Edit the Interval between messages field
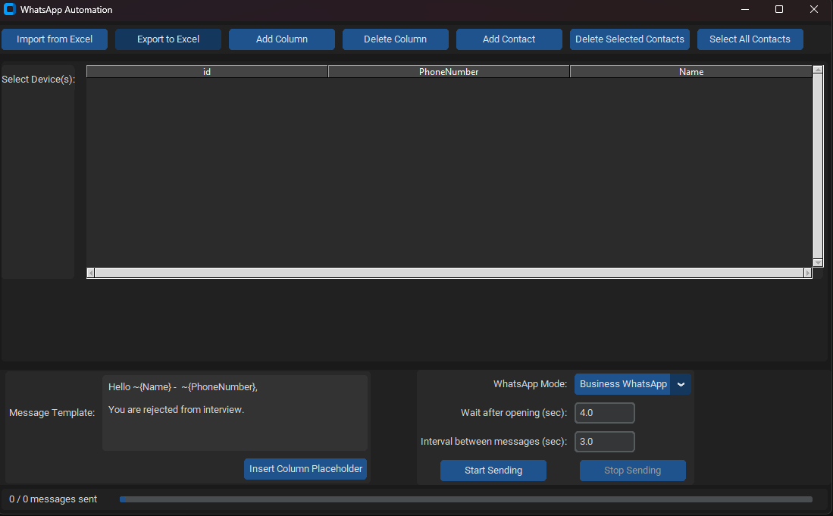The image size is (833, 516). tap(605, 442)
